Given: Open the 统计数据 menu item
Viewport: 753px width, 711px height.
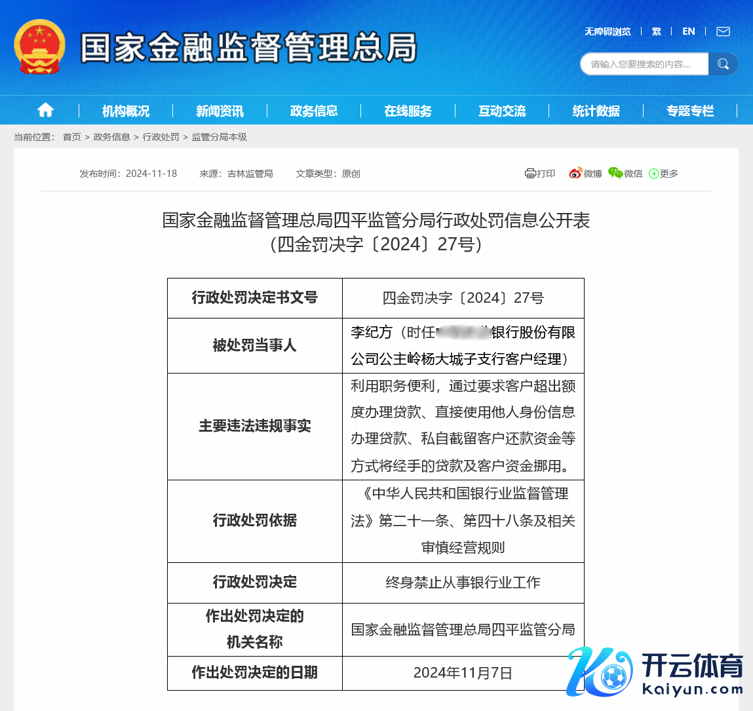Looking at the screenshot, I should click(x=596, y=111).
